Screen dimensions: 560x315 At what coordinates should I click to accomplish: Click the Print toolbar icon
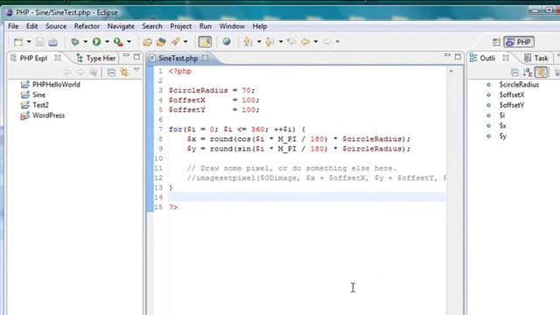click(x=52, y=42)
